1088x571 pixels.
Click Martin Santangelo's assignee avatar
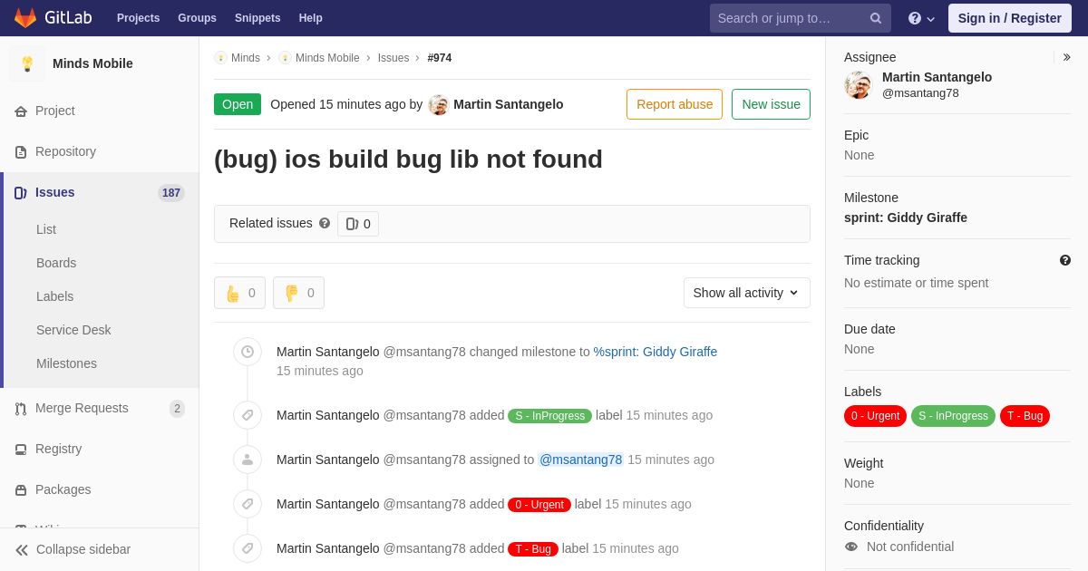[x=858, y=85]
